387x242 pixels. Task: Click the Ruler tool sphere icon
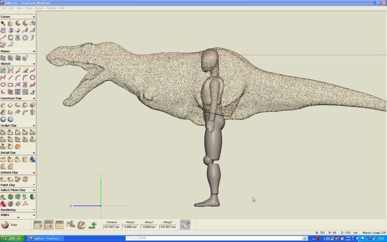(5, 225)
